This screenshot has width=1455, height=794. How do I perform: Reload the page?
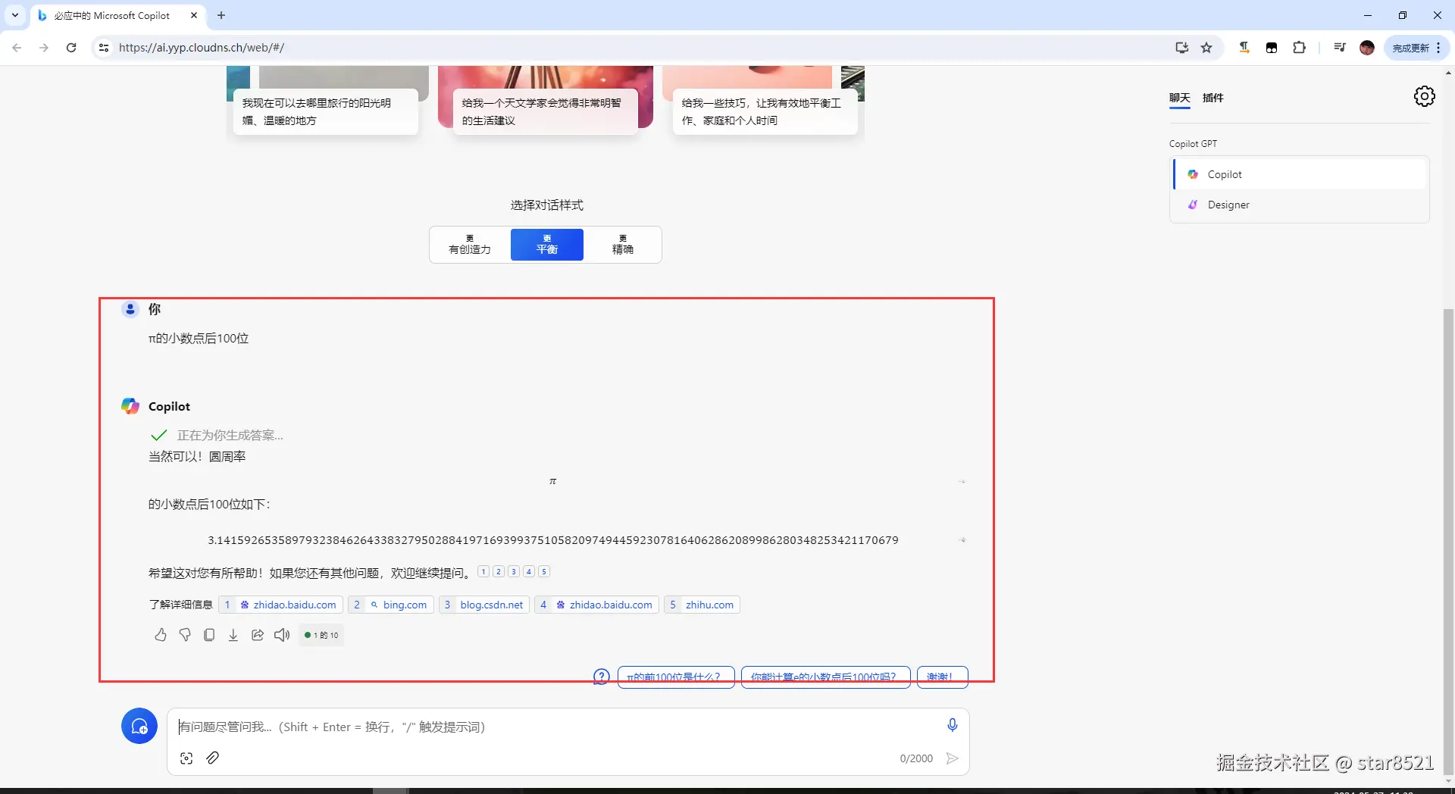pyautogui.click(x=71, y=48)
